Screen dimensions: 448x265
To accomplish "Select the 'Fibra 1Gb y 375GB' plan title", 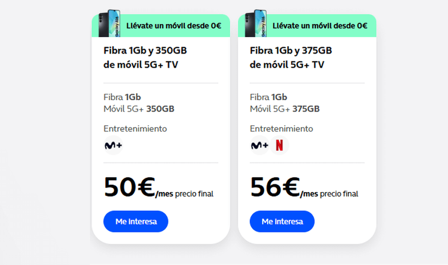I will pyautogui.click(x=291, y=57).
